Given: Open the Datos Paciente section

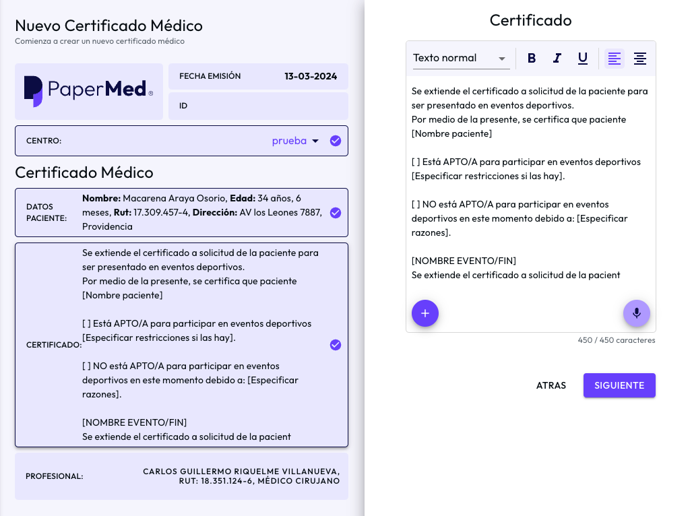Looking at the screenshot, I should (x=181, y=212).
